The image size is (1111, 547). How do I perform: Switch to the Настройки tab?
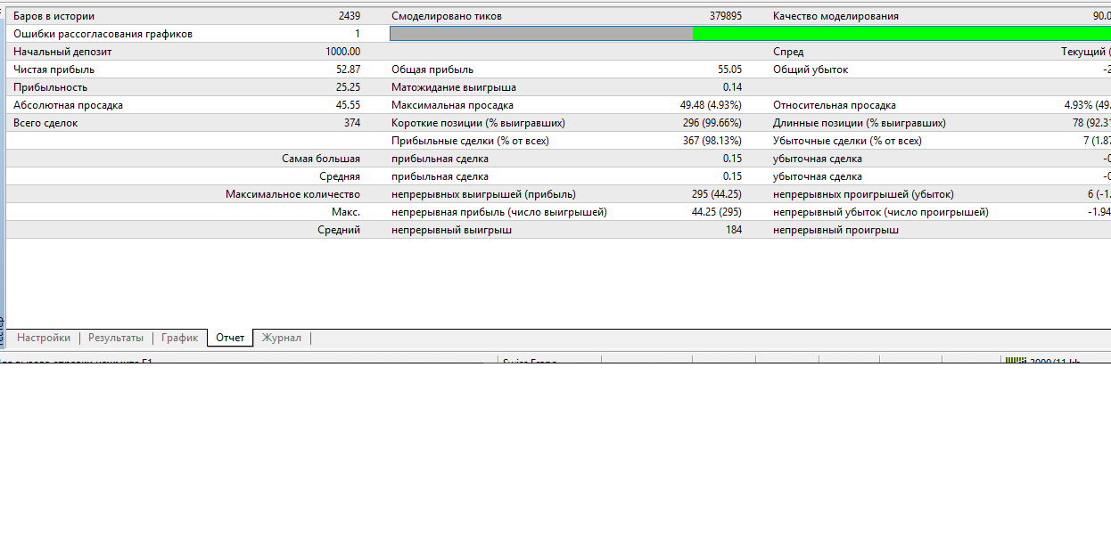point(44,338)
